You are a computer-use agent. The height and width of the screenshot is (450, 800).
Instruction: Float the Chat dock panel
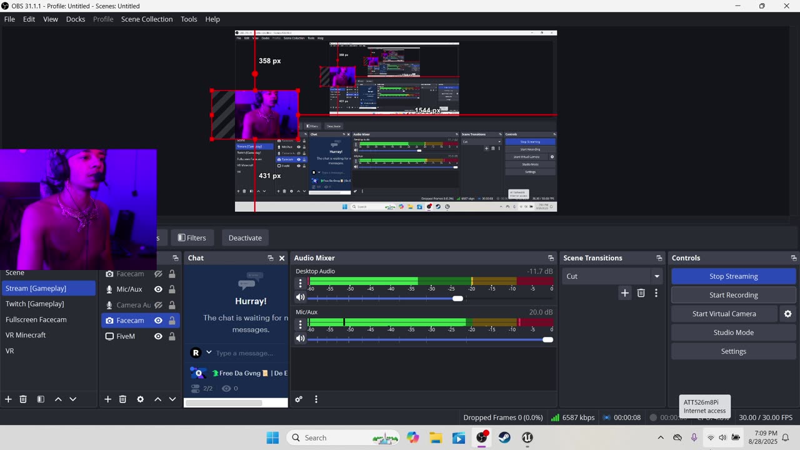coord(271,258)
